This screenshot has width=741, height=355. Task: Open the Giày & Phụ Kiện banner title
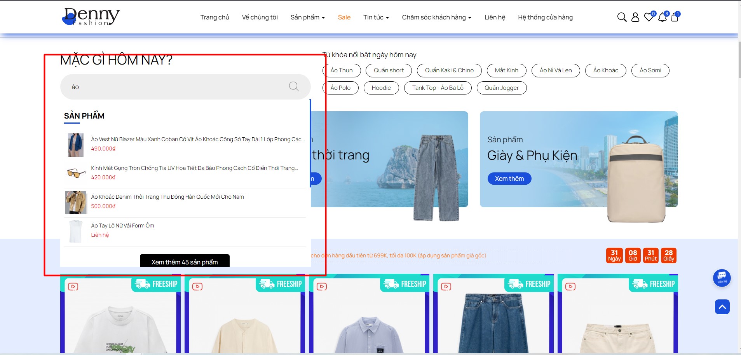click(x=532, y=156)
